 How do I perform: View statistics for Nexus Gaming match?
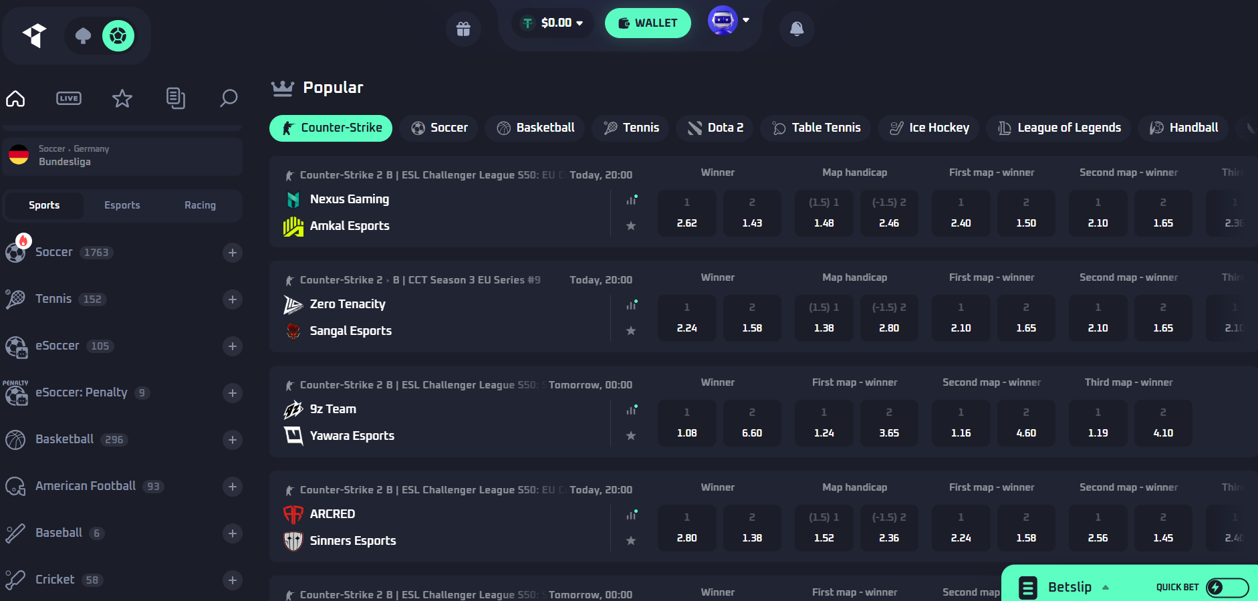pyautogui.click(x=631, y=200)
